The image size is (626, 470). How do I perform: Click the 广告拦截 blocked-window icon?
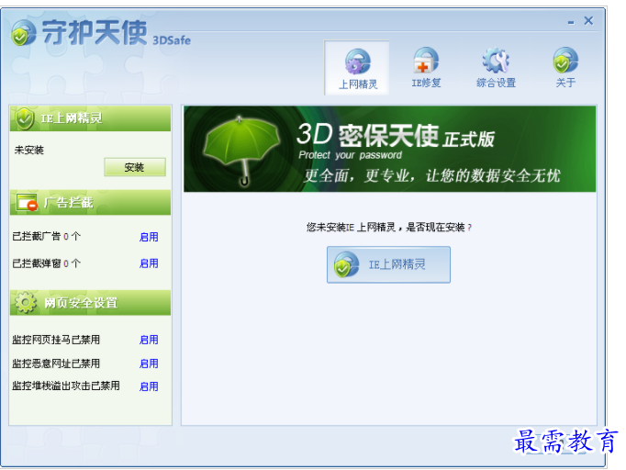coord(27,203)
